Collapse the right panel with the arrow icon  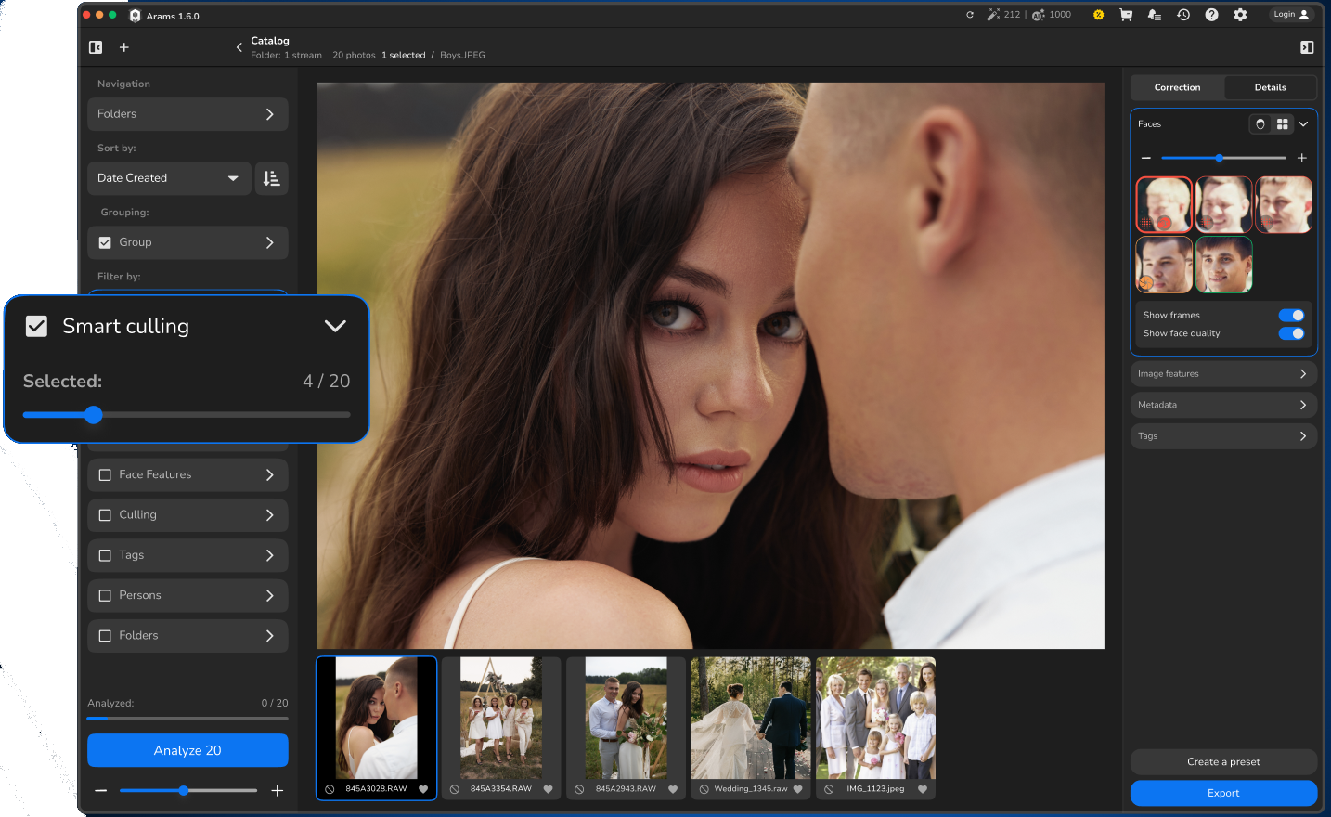click(x=1307, y=46)
